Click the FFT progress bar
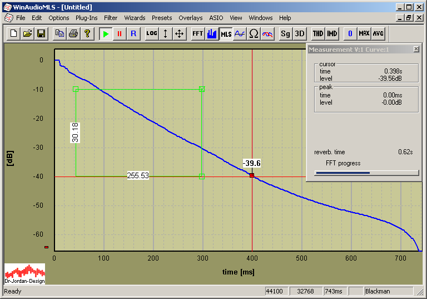427x299 pixels. (366, 173)
